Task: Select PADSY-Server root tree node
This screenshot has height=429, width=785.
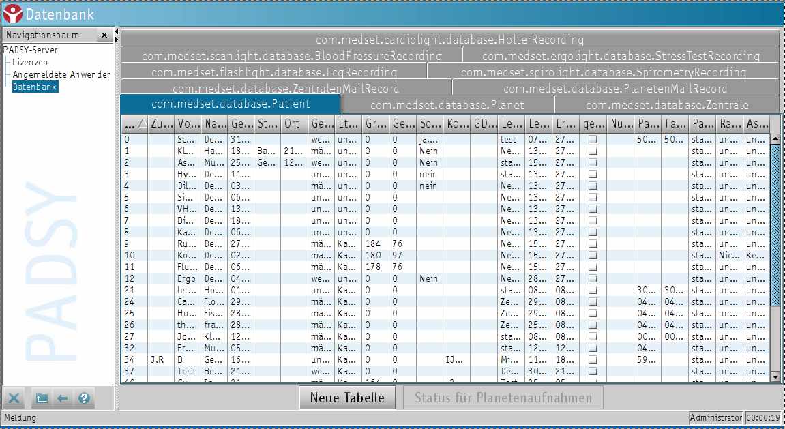Action: tap(30, 50)
